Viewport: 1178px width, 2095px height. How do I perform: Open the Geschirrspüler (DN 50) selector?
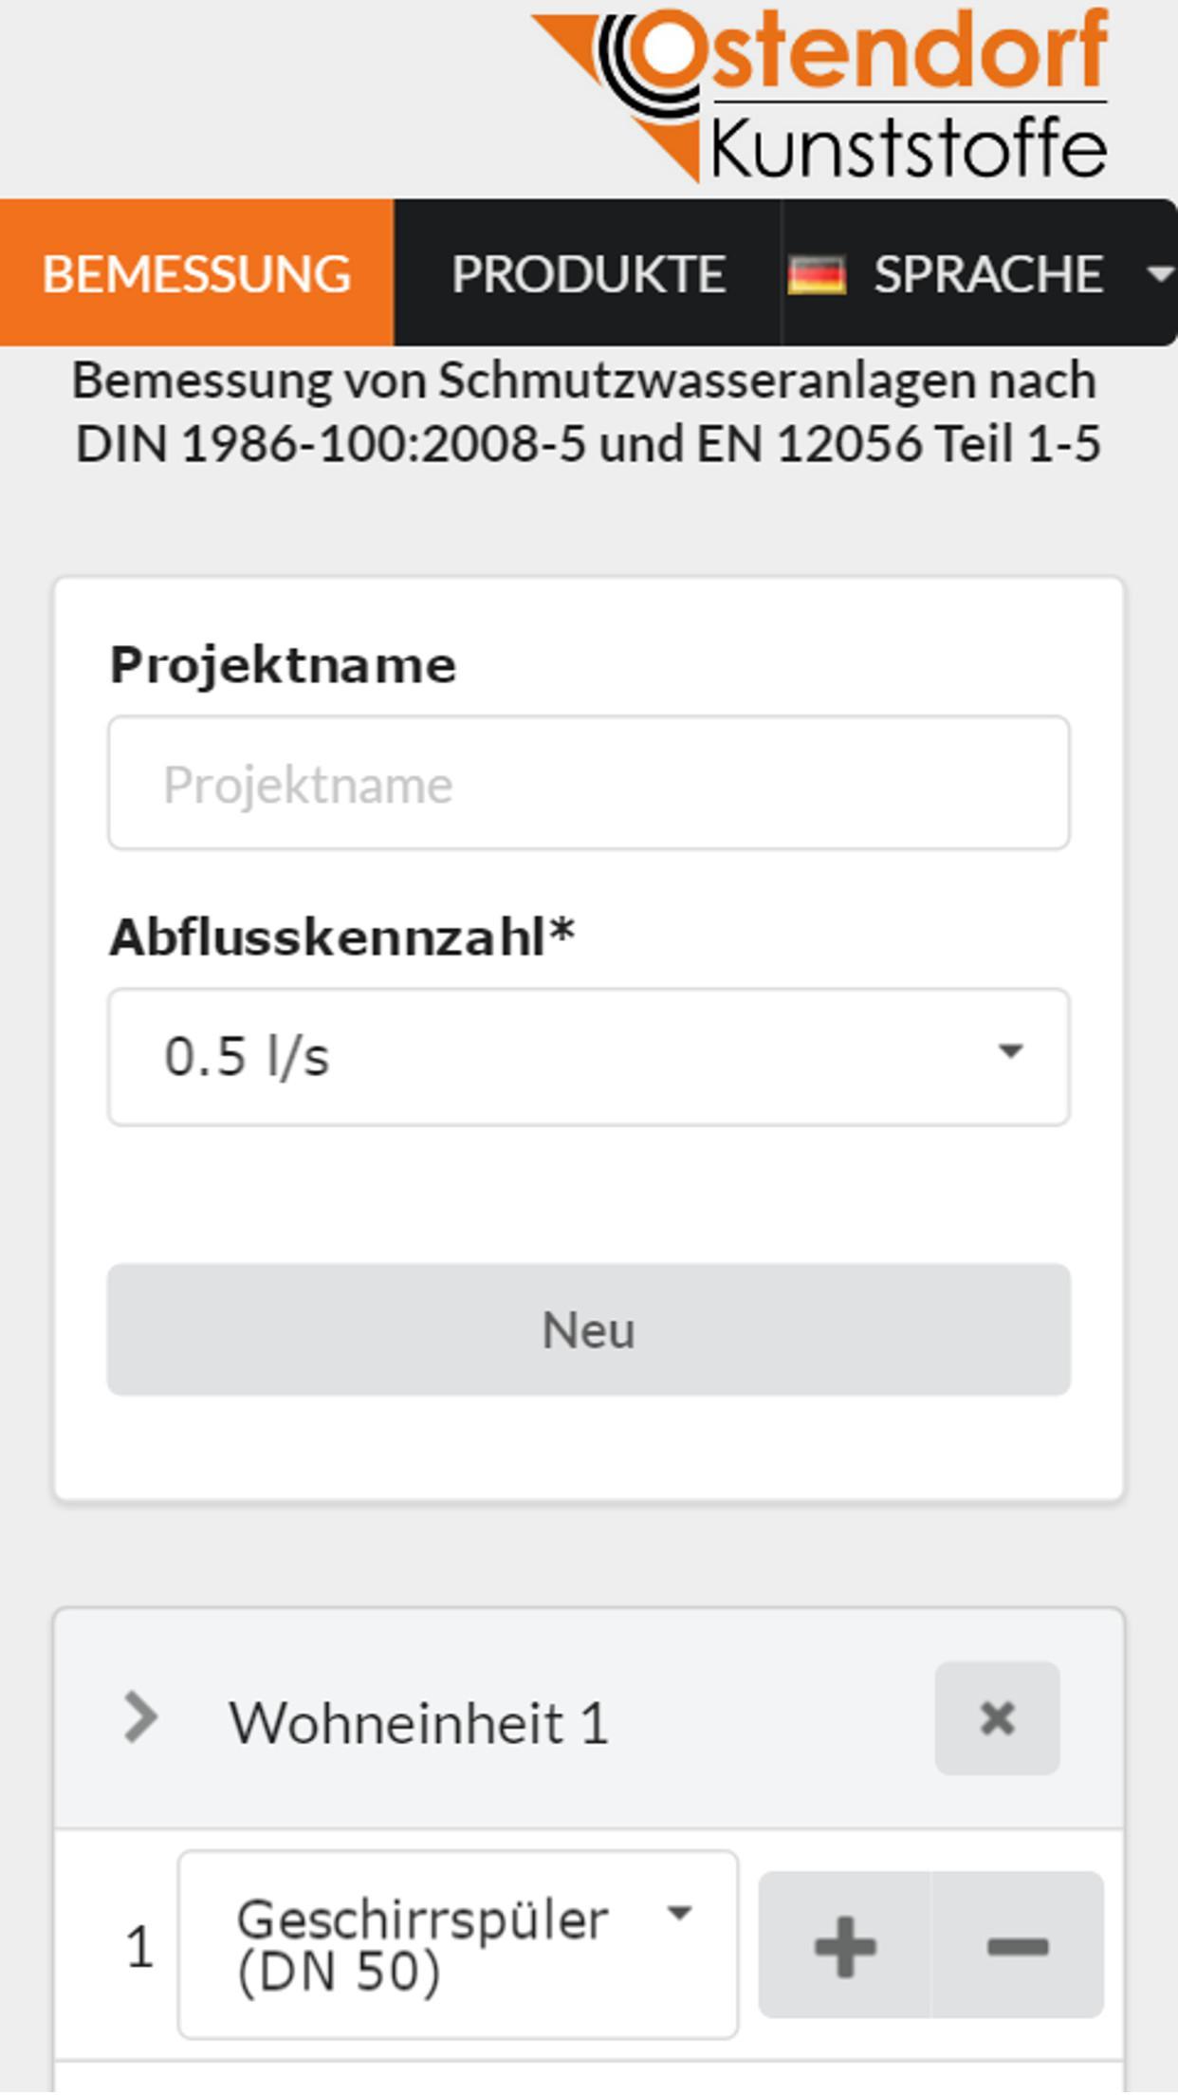[x=458, y=1944]
